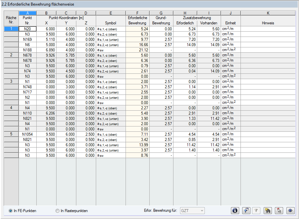
Task: Click the 'Hinweis' column heading
Action: 268,23
